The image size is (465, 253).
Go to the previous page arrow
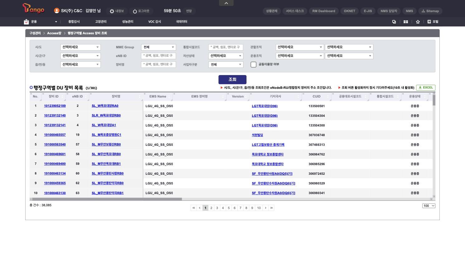coord(200,208)
